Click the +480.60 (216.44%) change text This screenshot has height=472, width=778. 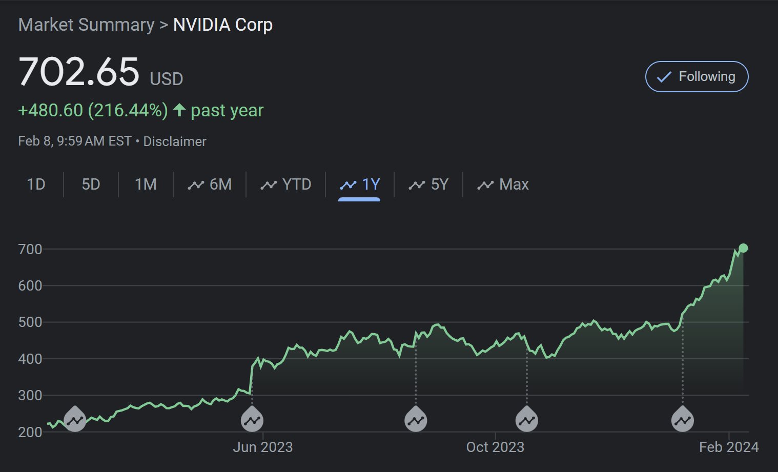[93, 110]
